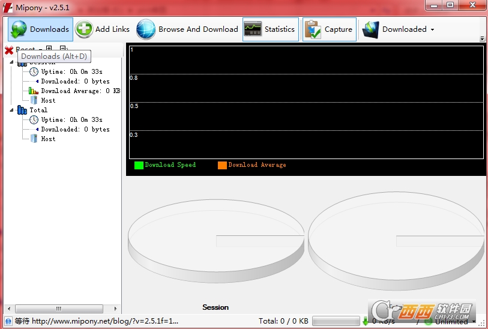
Task: Click the Total: 0 / 0 KB text
Action: coord(283,321)
